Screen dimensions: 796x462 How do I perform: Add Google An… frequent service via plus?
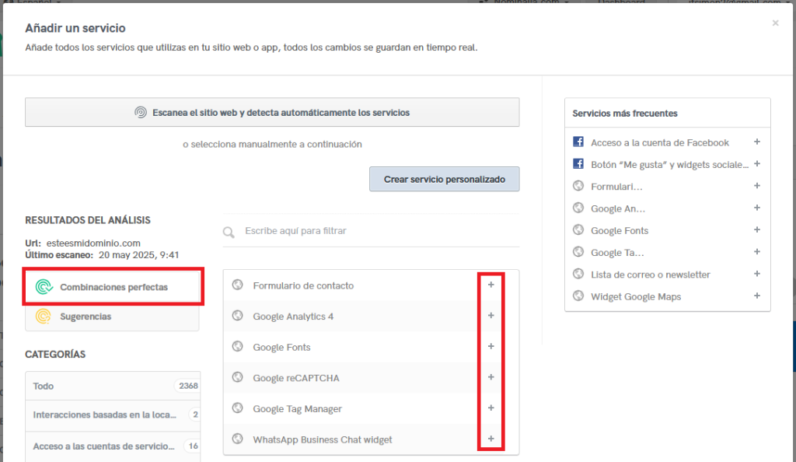click(x=757, y=208)
